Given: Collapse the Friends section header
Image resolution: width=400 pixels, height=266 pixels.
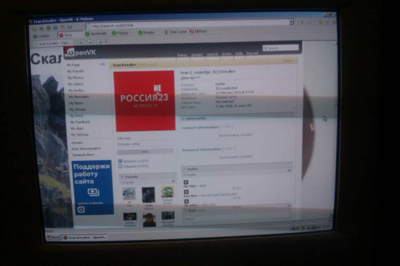Looking at the screenshot, I should pos(147,177).
